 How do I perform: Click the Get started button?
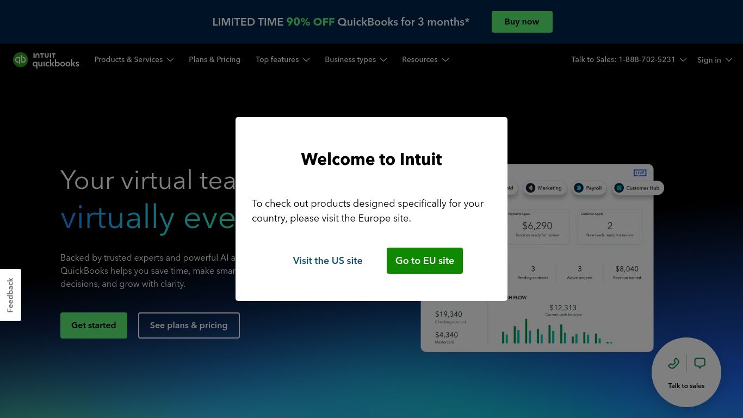pyautogui.click(x=94, y=325)
